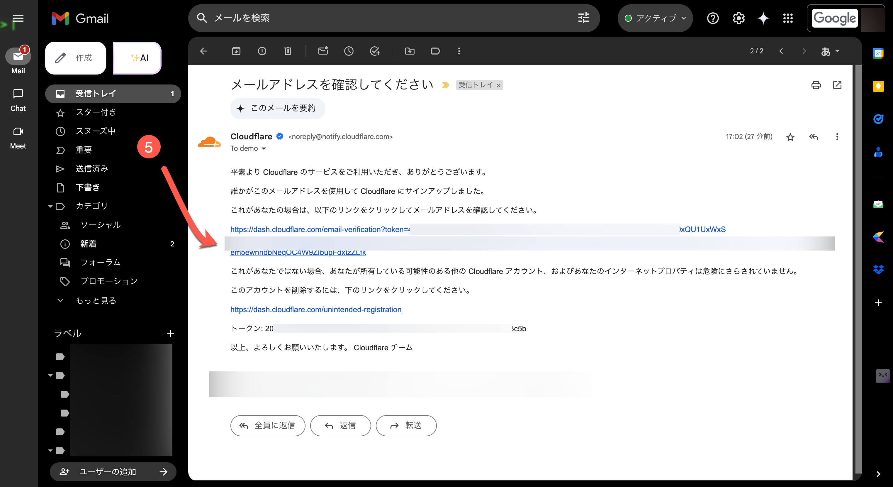Open Gmail settings gear

(738, 18)
